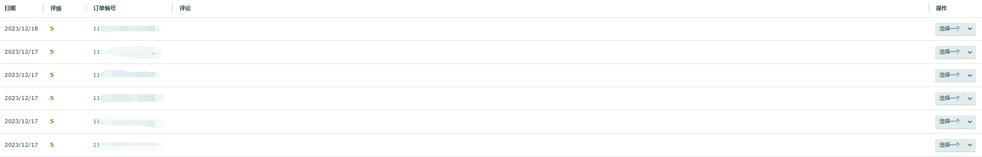Screen dimensions: 982x157
Task: Choose 选择一个 in the last row
Action: pos(949,145)
